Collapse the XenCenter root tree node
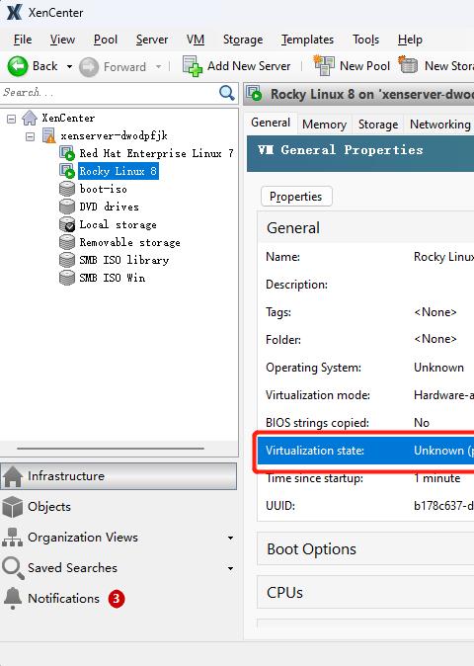Image resolution: width=474 pixels, height=666 pixels. (x=12, y=119)
